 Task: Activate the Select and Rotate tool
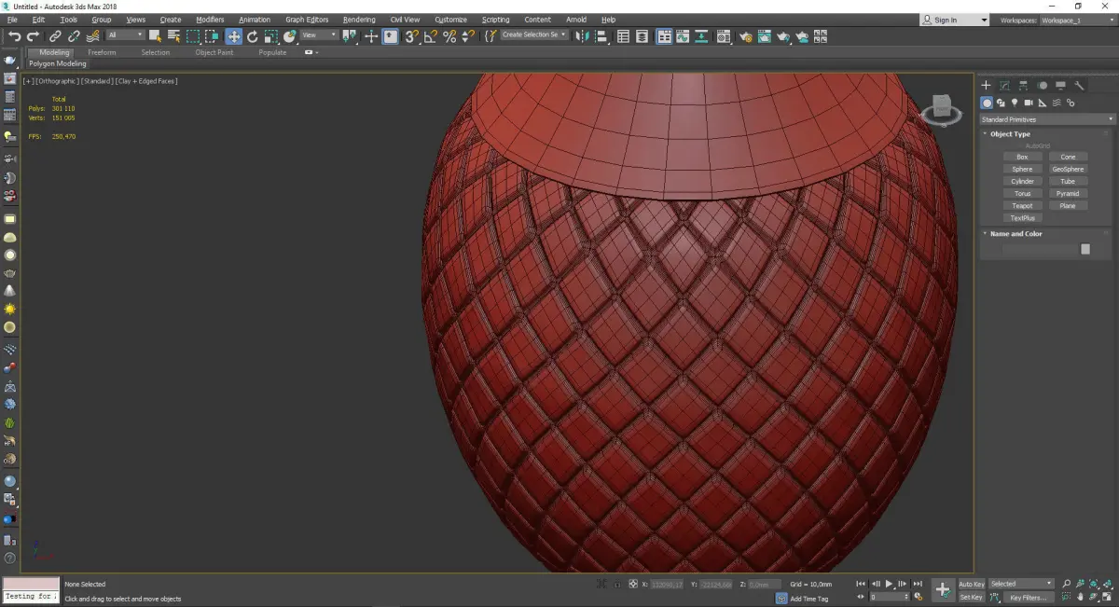tap(252, 36)
